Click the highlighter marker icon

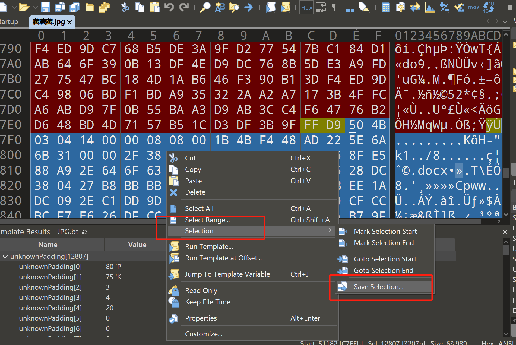tap(364, 7)
